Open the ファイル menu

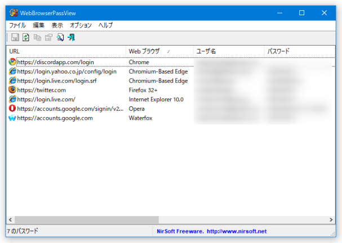click(x=17, y=25)
